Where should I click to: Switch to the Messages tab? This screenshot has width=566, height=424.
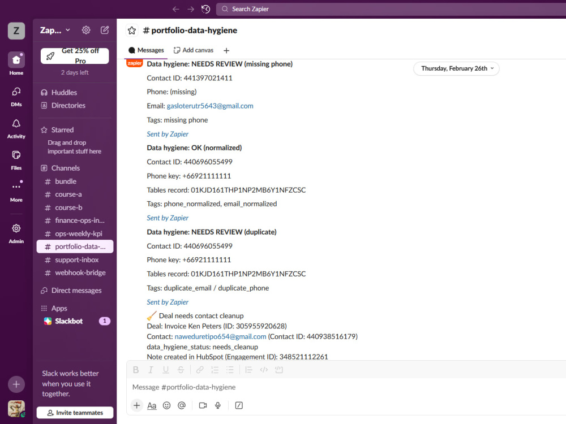click(146, 50)
